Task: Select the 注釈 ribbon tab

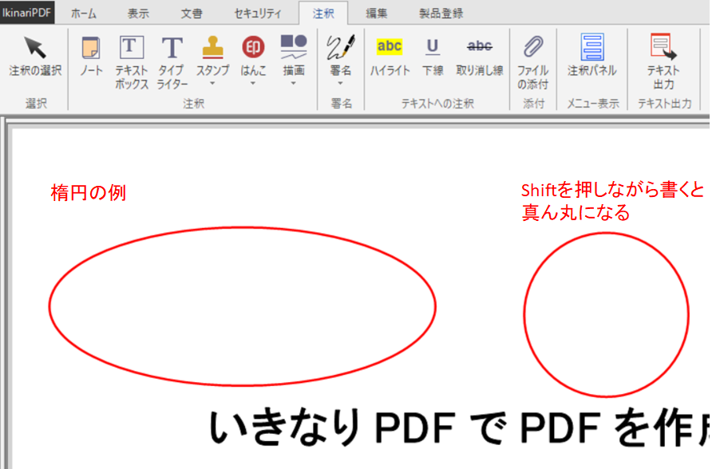Action: (x=323, y=14)
